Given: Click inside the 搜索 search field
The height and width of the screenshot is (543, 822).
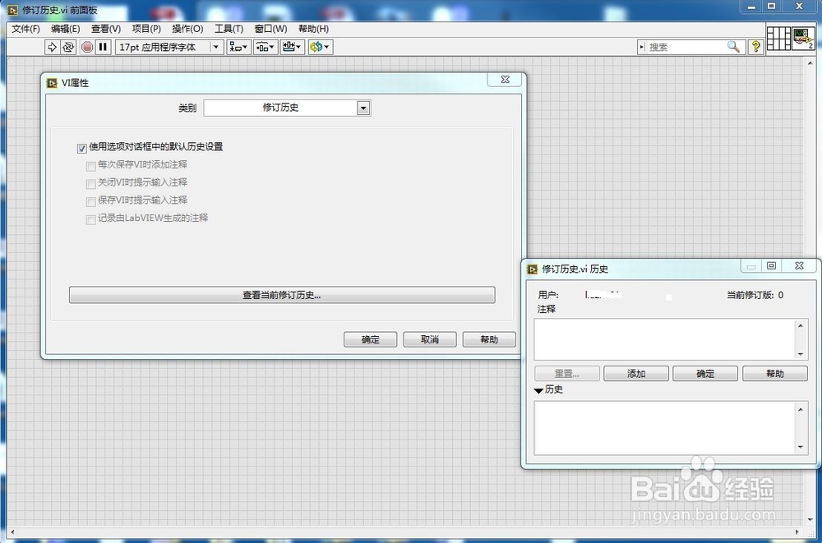Looking at the screenshot, I should 690,47.
